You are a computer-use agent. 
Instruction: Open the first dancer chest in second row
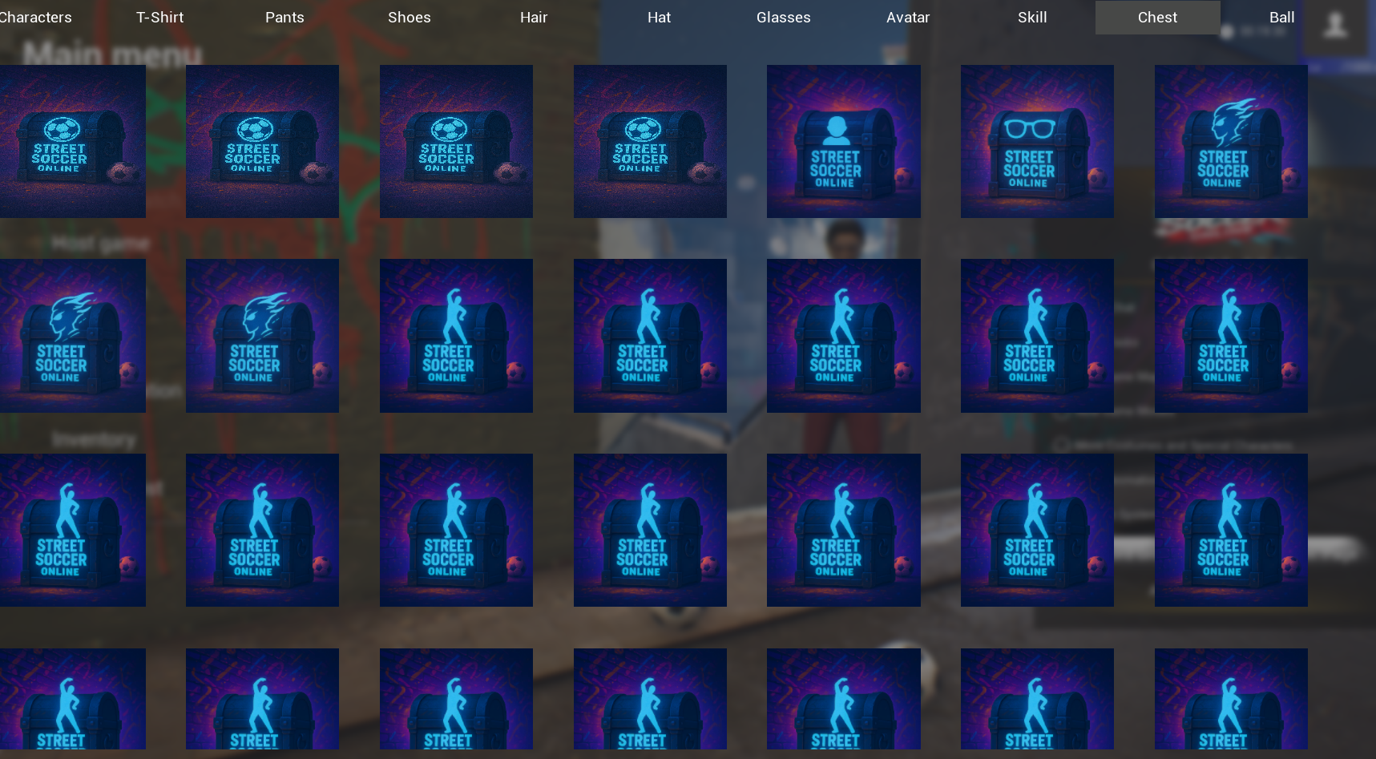(x=456, y=336)
